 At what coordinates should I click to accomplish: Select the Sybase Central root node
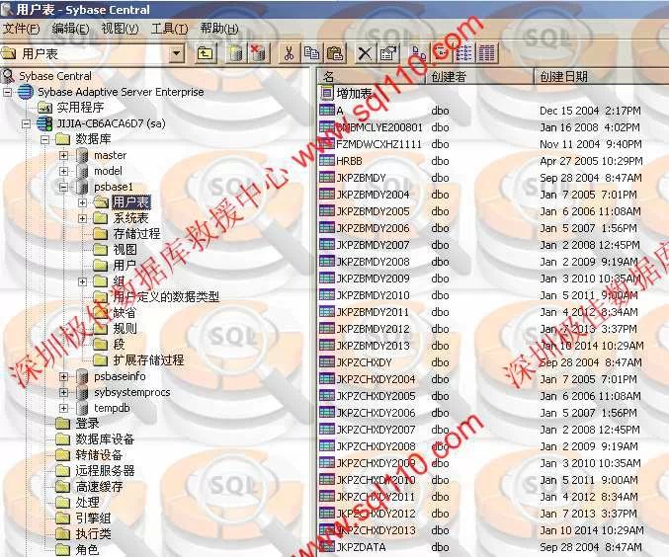pyautogui.click(x=55, y=76)
